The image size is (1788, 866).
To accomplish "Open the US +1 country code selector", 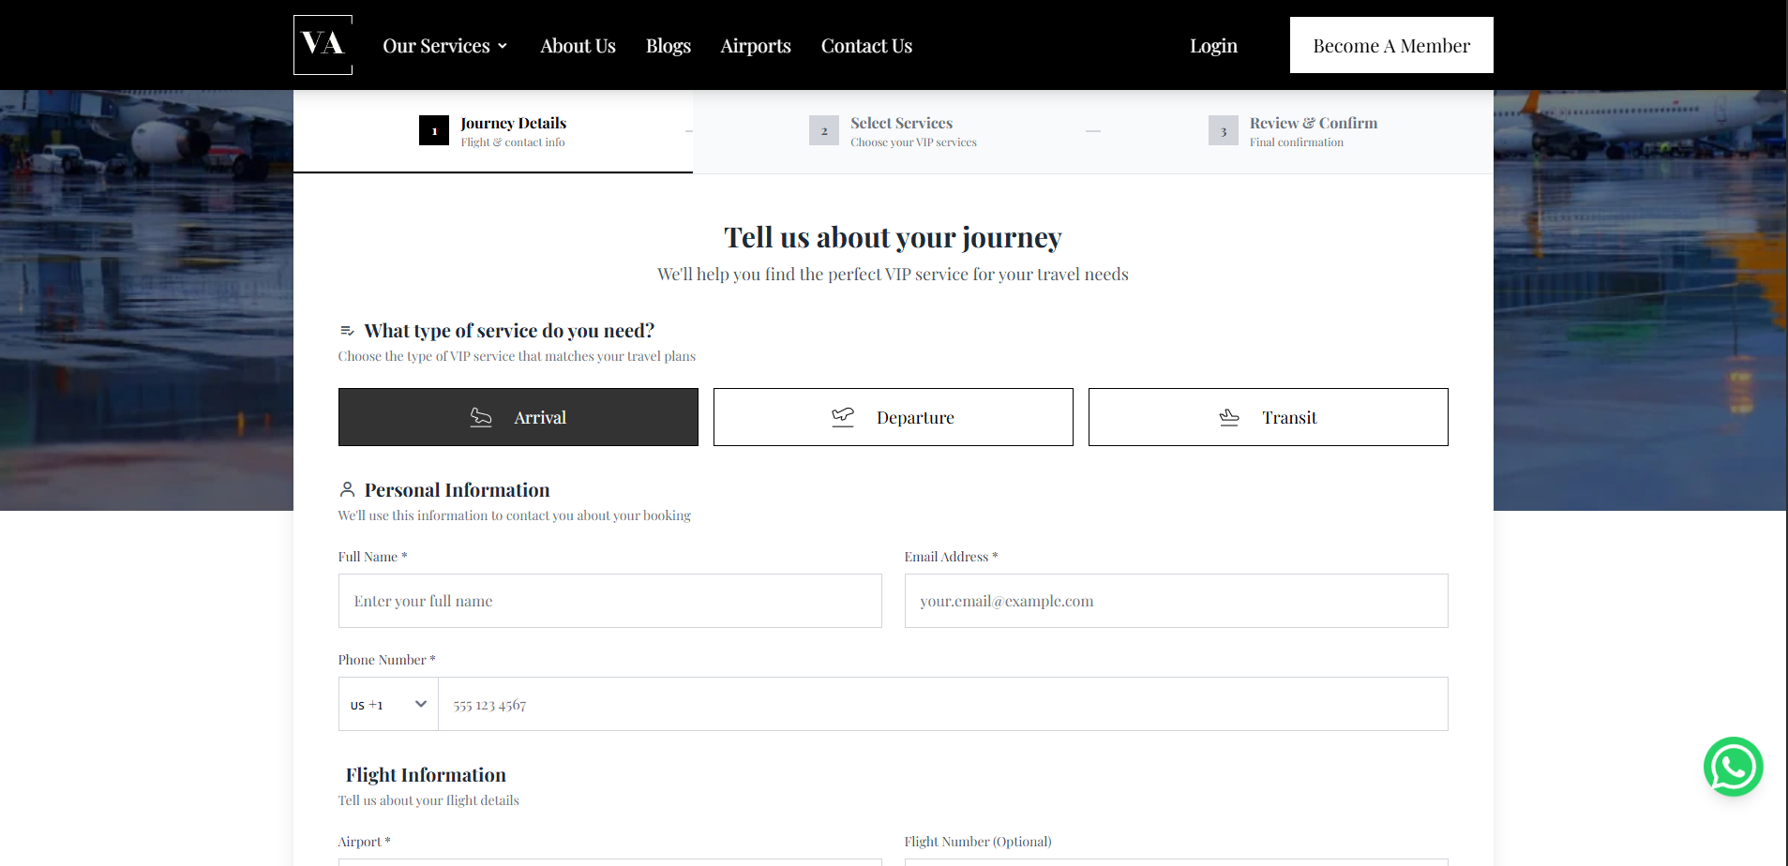I will click(387, 704).
